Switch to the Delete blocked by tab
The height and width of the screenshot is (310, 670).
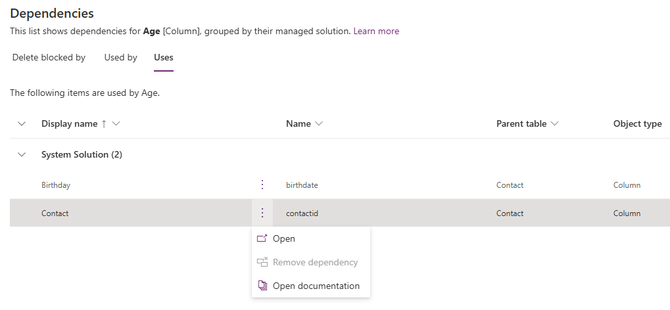pos(49,57)
